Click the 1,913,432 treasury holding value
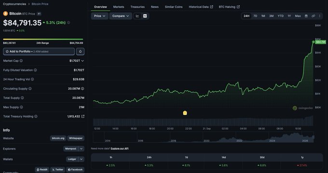Viewport: 328px width, 173px height. 74,116
